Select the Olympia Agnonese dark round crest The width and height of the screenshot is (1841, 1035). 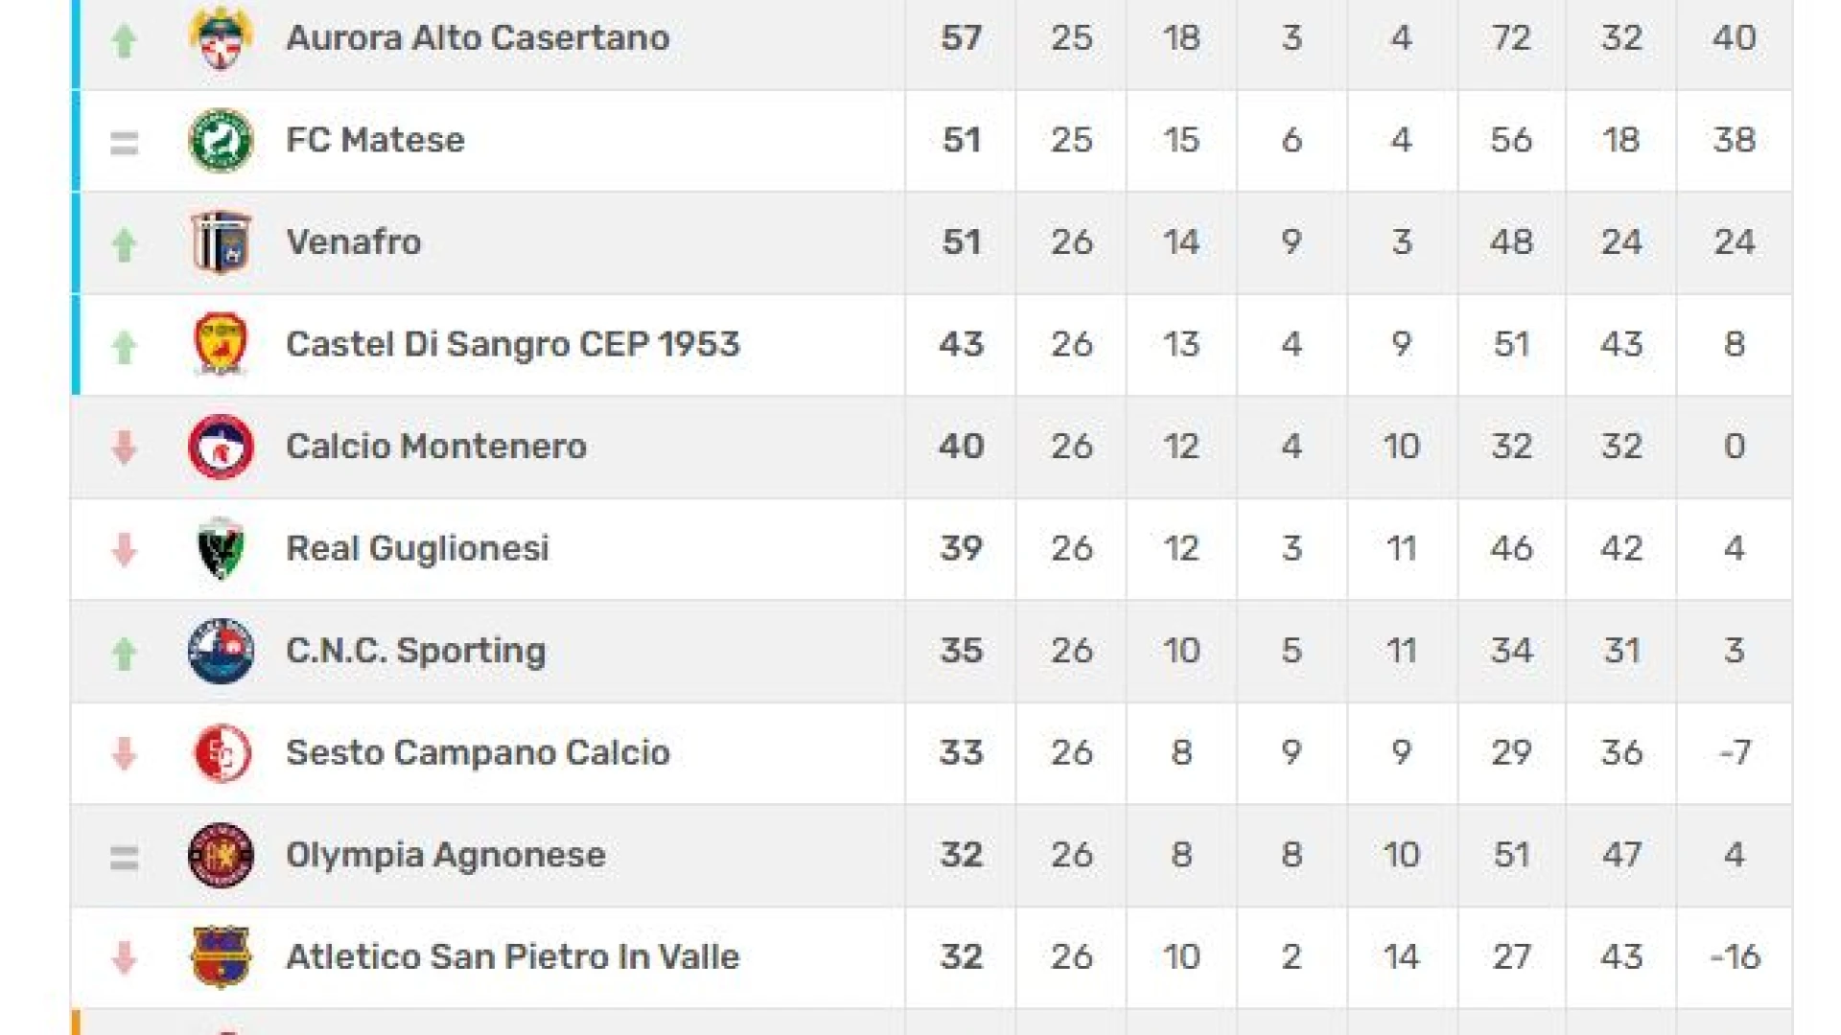click(x=221, y=855)
